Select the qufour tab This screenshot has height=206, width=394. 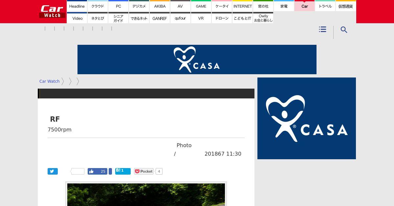[180, 18]
